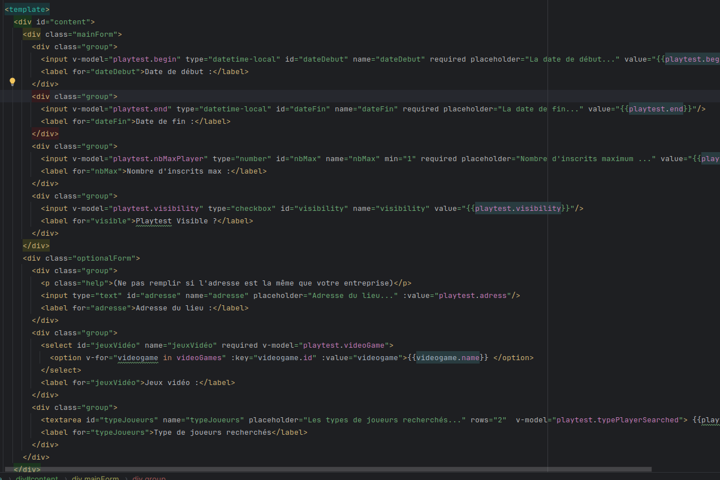The width and height of the screenshot is (720, 480).
Task: Click the v-model playtest.typePlayerSearched attribute
Action: click(600, 420)
